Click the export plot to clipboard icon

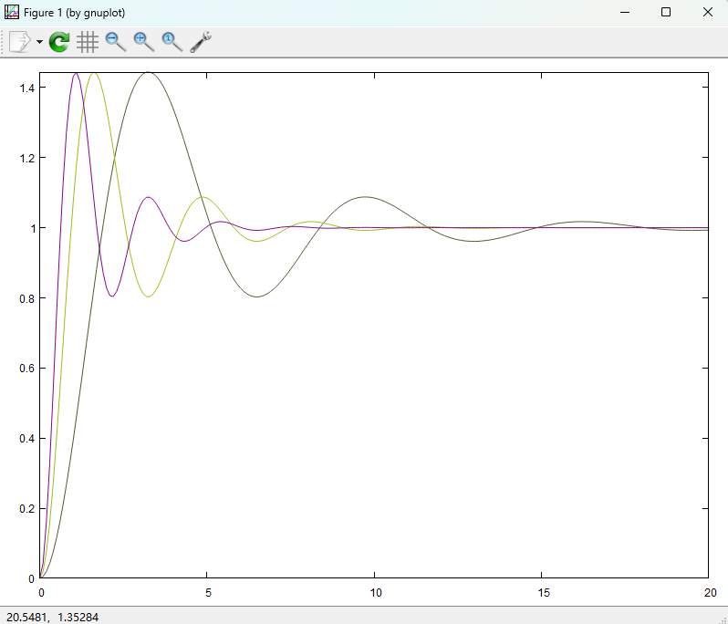point(20,41)
